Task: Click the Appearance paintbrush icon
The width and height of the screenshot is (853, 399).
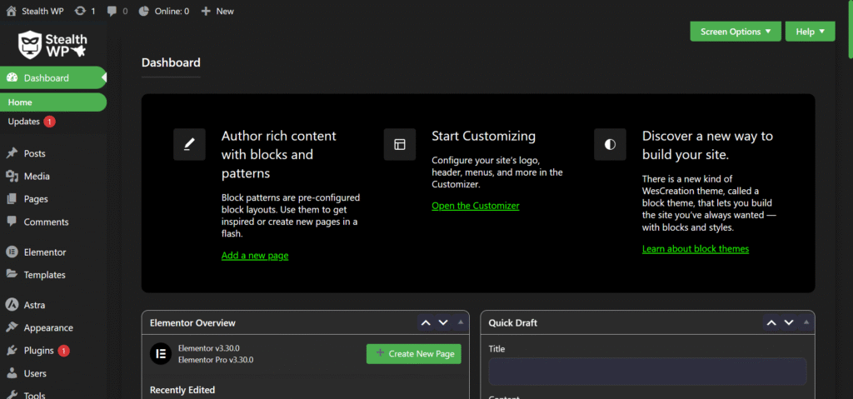Action: point(12,327)
